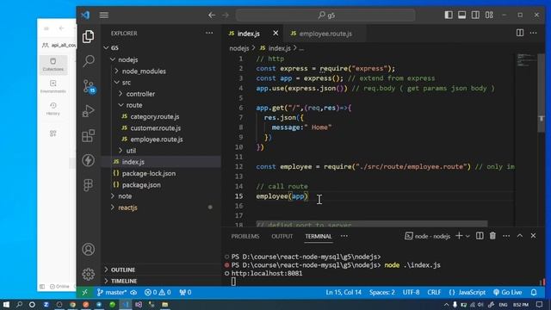
Task: Open Thunder Client lightning icon
Action: 88,160
